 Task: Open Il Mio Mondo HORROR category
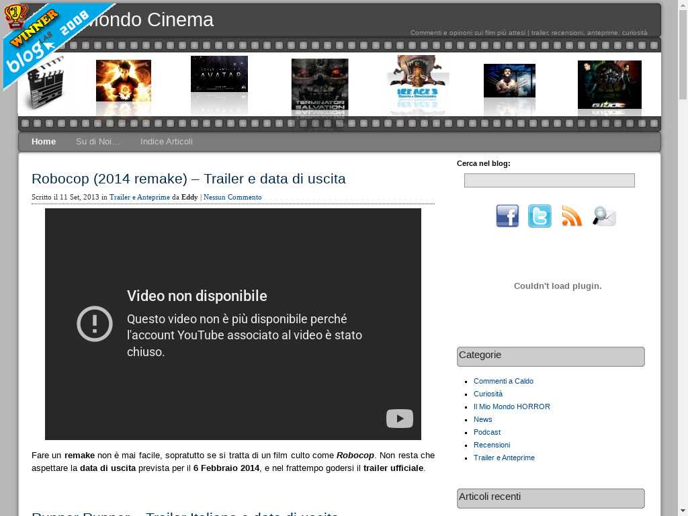[511, 406]
